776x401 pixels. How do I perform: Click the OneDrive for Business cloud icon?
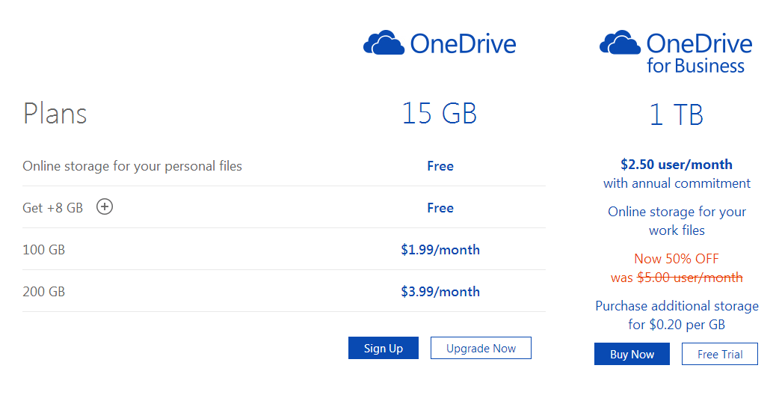[x=621, y=43]
